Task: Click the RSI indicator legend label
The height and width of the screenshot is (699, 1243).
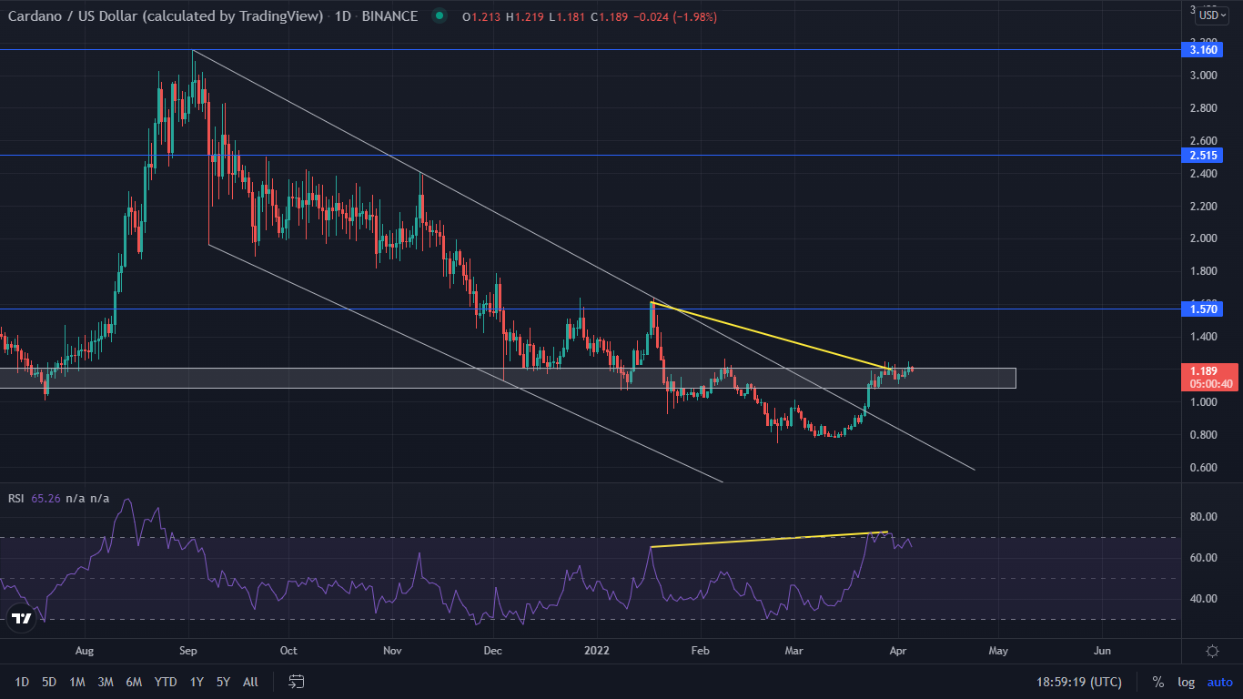Action: point(15,498)
